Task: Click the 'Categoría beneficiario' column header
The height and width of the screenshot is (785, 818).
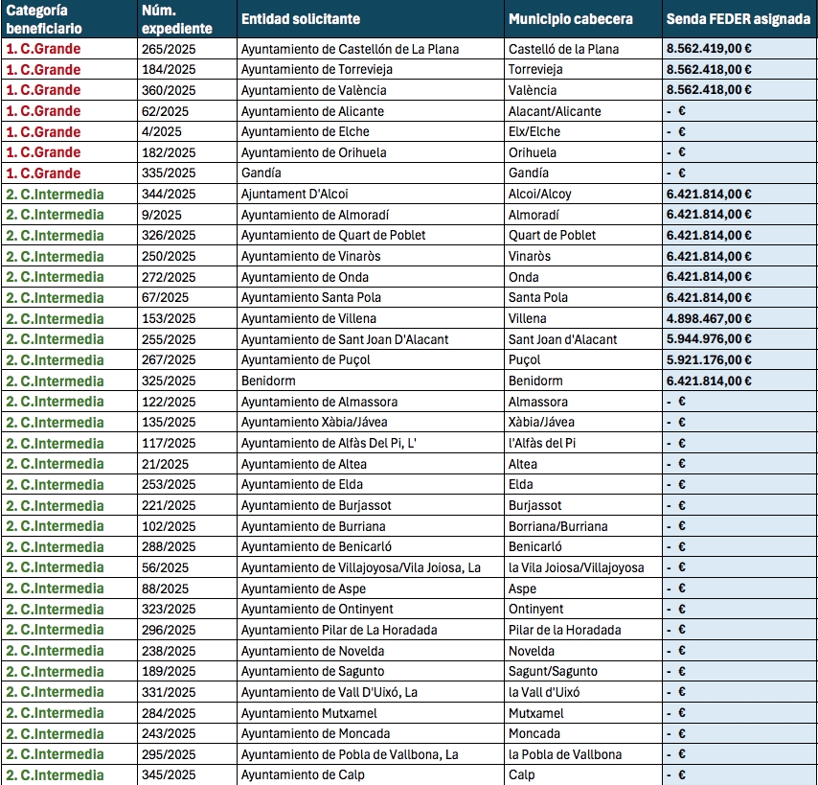Action: pos(44,19)
